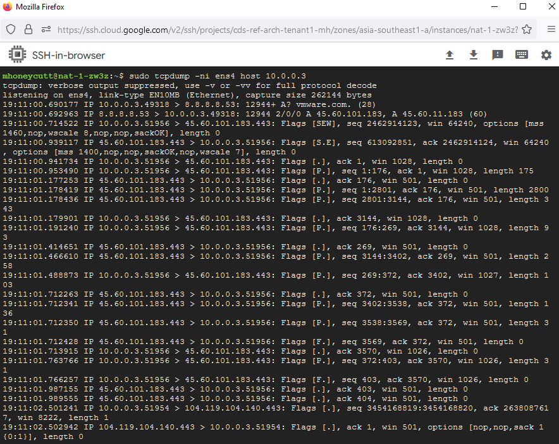Click the packet line timestamped 19:11:01.179901
Screen dimensions: 559x444
click(x=240, y=218)
